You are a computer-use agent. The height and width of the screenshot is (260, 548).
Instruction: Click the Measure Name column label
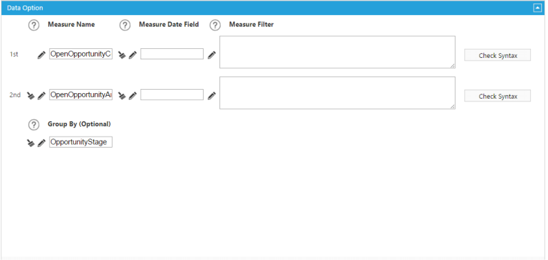pos(71,24)
